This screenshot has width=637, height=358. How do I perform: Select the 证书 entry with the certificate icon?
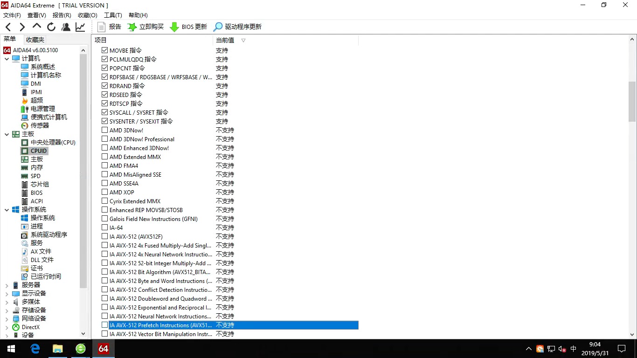(x=32, y=268)
